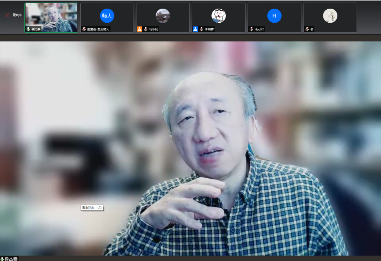This screenshot has height=261, width=381.
Task: Click the 截图(Alt + A) screenshot tooltip
Action: point(92,207)
